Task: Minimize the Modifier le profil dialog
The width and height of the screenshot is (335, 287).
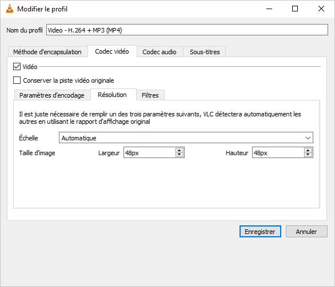Action: click(269, 9)
